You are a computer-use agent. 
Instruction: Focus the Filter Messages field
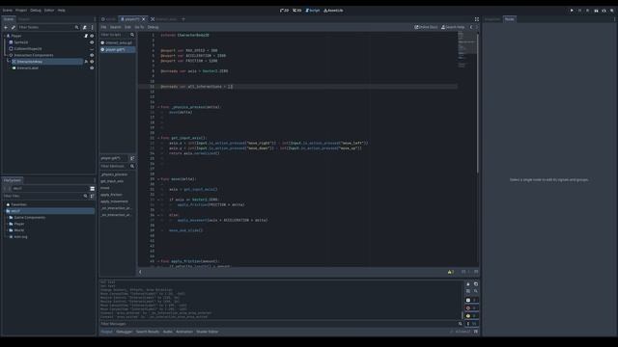pos(281,324)
